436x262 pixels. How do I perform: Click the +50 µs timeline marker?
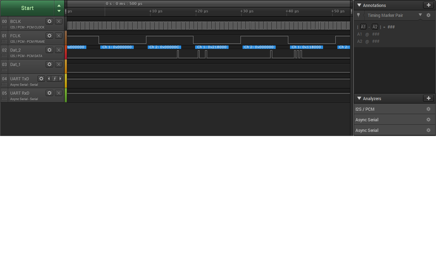point(338,11)
